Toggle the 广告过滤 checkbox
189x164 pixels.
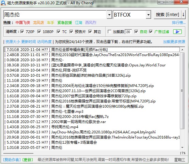pyautogui.click(x=151, y=32)
